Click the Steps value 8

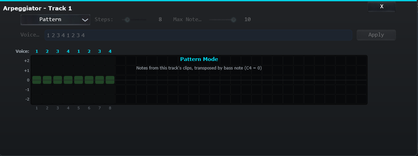pyautogui.click(x=160, y=19)
